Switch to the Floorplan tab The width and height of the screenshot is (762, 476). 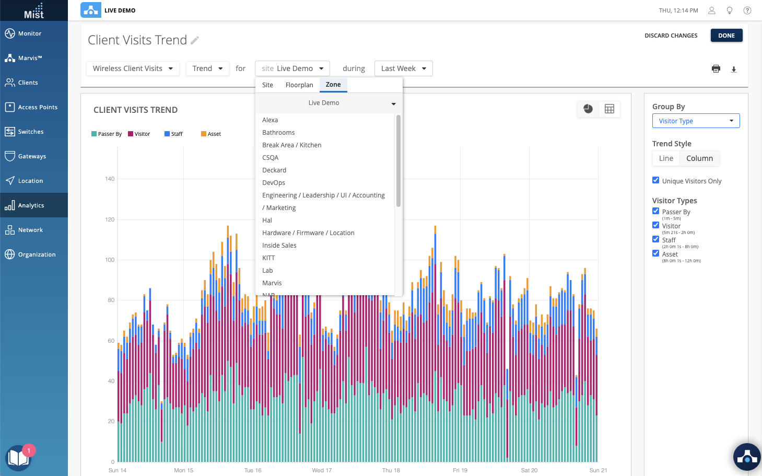pyautogui.click(x=299, y=85)
